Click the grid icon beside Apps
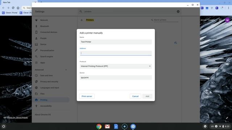 coord(36,62)
